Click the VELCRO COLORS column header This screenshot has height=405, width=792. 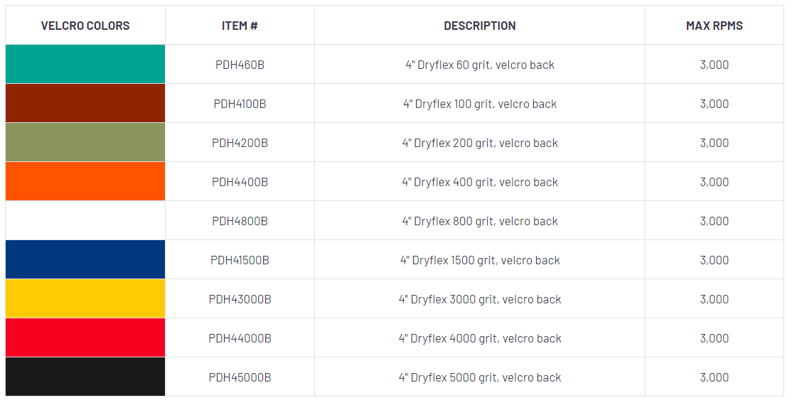(x=85, y=26)
